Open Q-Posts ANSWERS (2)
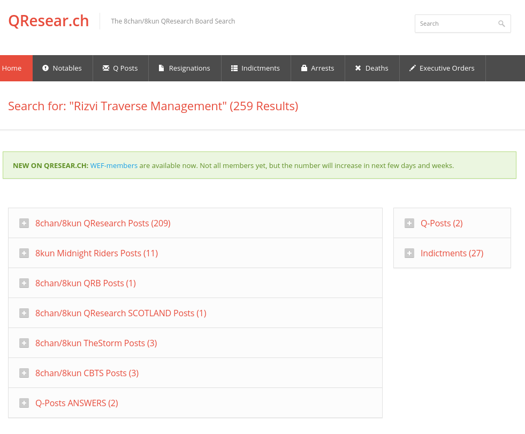Screen dimensions: 525x434 195,403
